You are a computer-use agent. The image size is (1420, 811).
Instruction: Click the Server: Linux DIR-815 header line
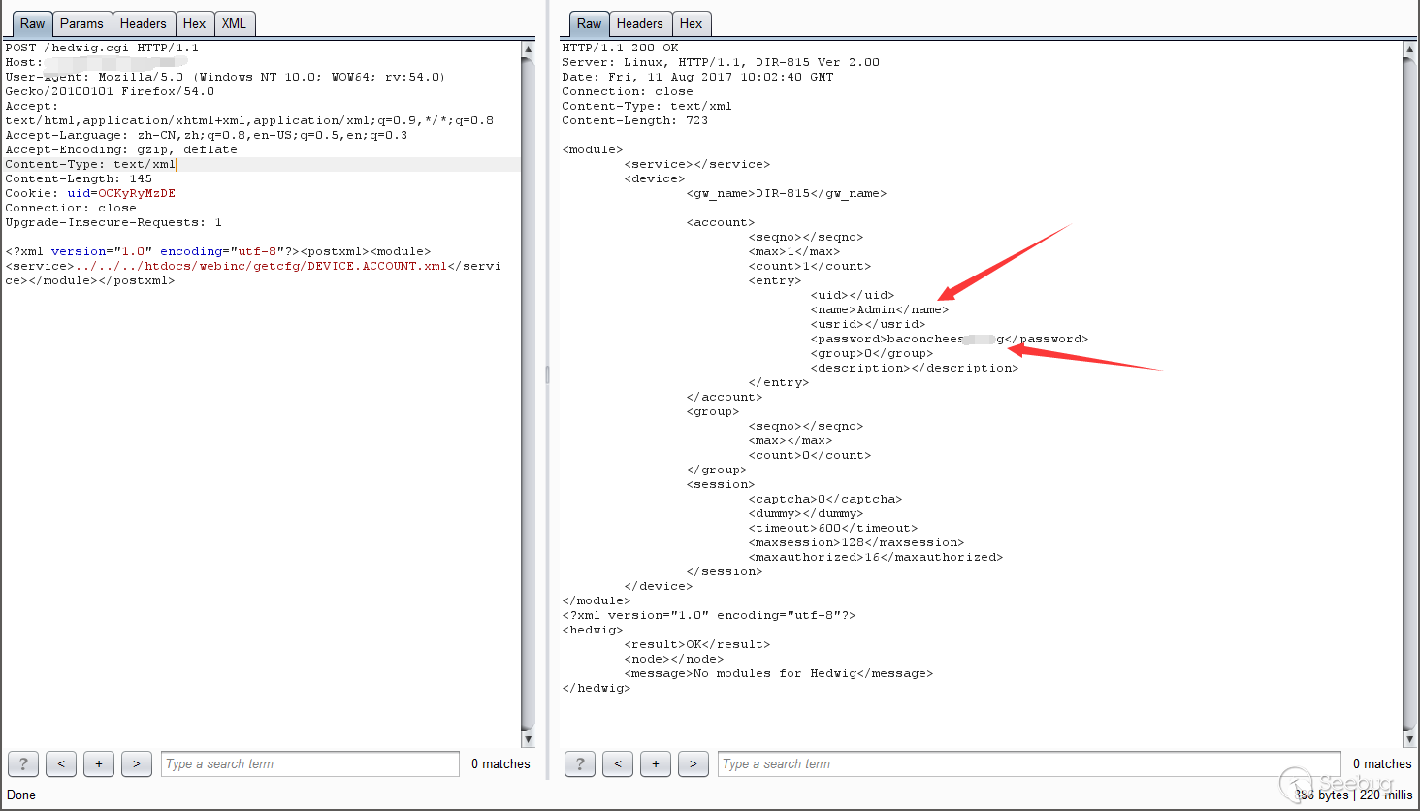click(721, 62)
